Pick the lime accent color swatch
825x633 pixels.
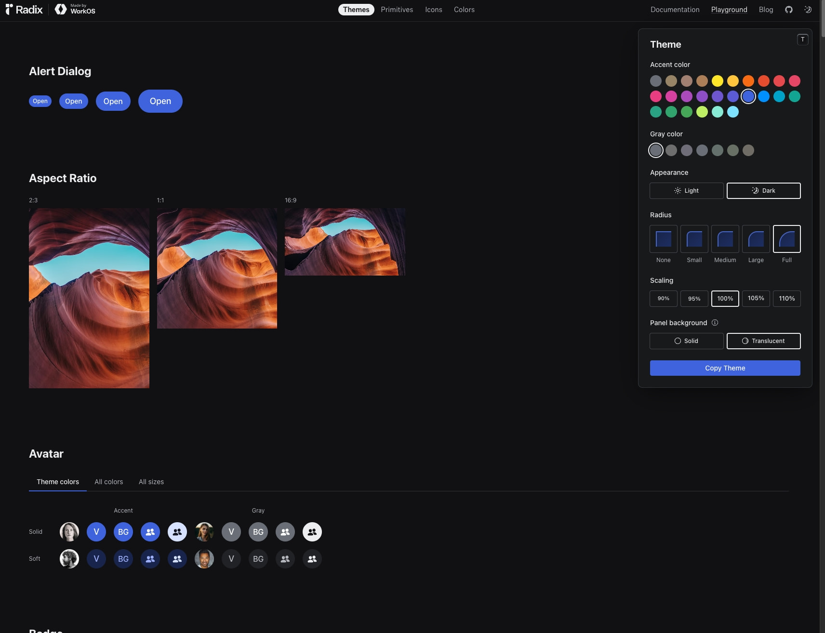coord(702,112)
